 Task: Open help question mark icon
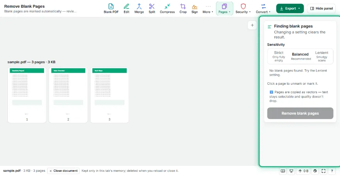point(332,171)
